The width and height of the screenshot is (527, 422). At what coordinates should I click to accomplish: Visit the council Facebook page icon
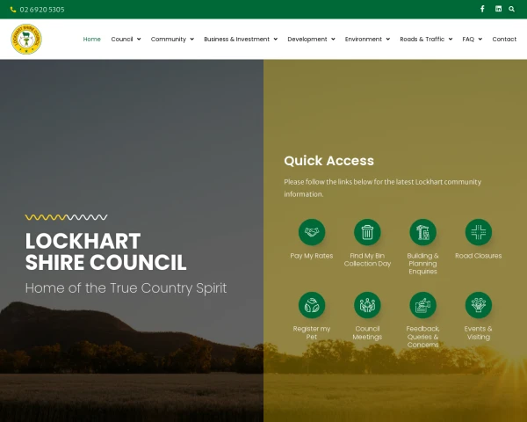(x=482, y=9)
